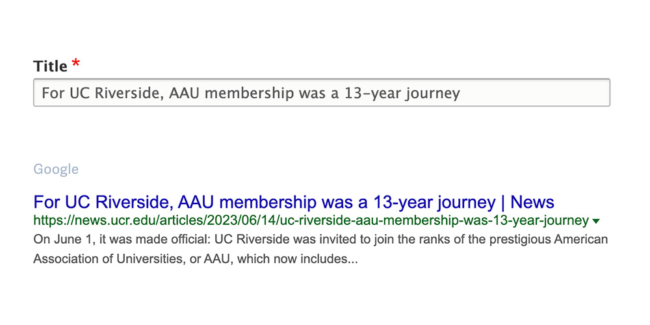The image size is (650, 325).
Task: Click the trailing ellipsis after 'now includes'
Action: [x=353, y=261]
